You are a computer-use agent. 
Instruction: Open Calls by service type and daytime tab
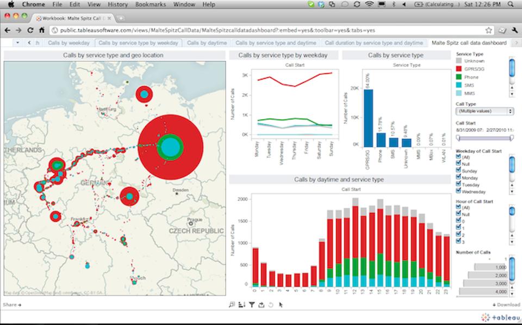tap(276, 43)
